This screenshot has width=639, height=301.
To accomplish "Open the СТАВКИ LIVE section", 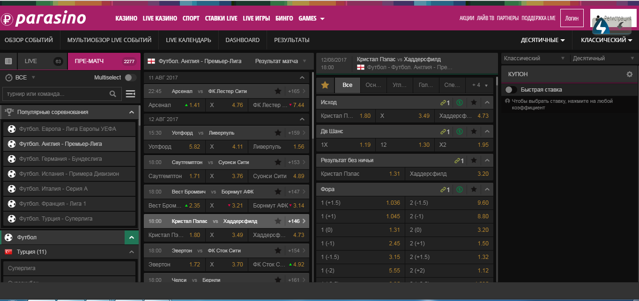I will pyautogui.click(x=221, y=19).
